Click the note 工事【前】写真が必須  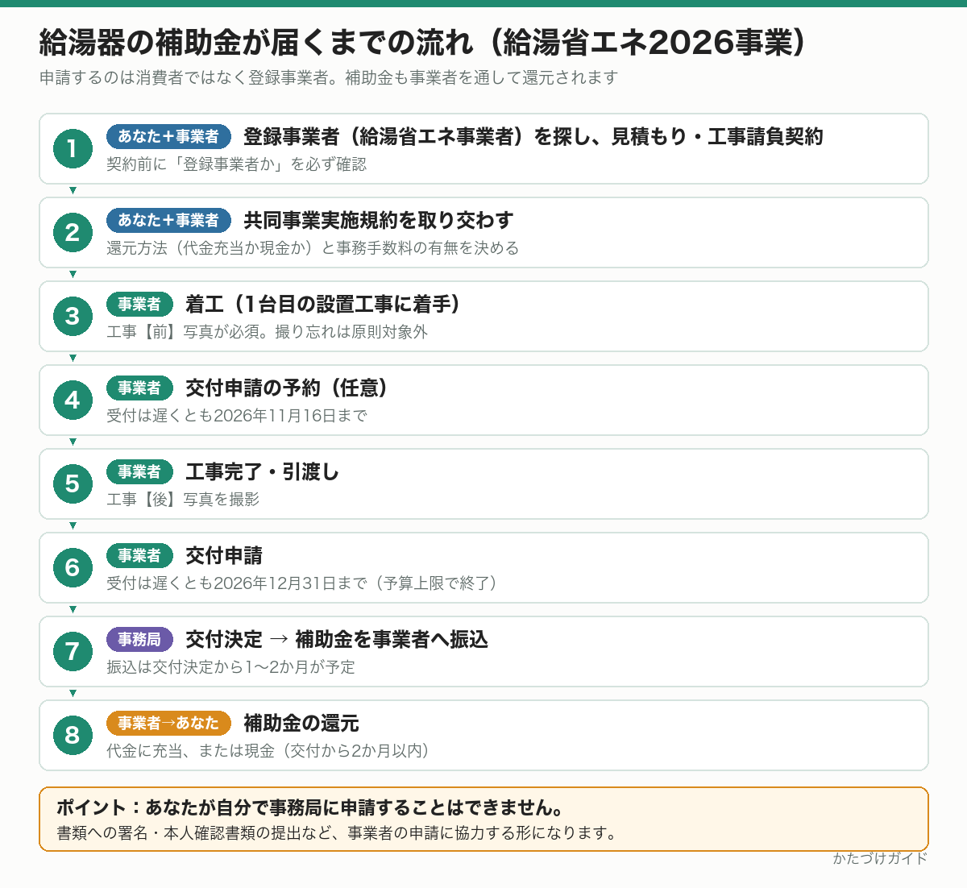[x=268, y=331]
